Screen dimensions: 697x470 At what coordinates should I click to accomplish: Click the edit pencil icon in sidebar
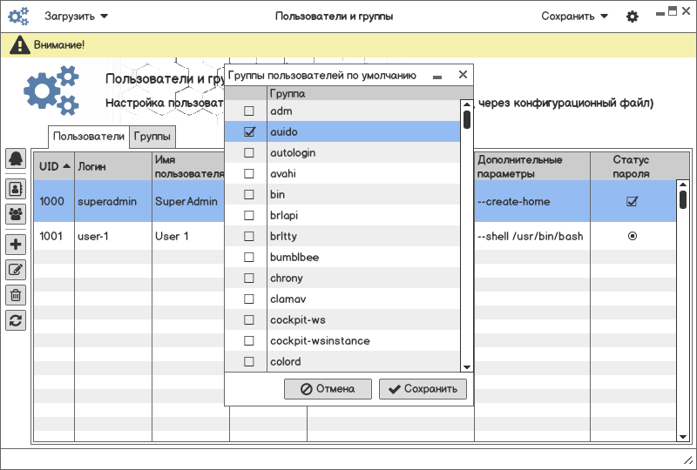(16, 270)
